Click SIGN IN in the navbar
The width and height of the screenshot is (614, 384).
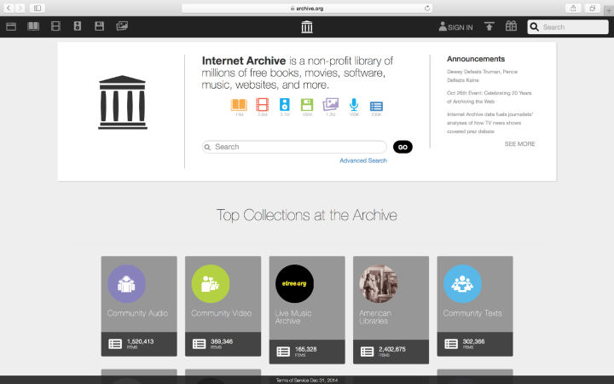pos(455,27)
